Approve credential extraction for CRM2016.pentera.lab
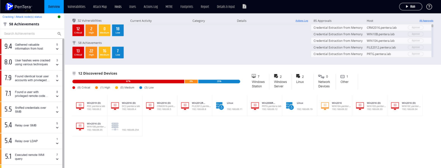 tap(416, 28)
